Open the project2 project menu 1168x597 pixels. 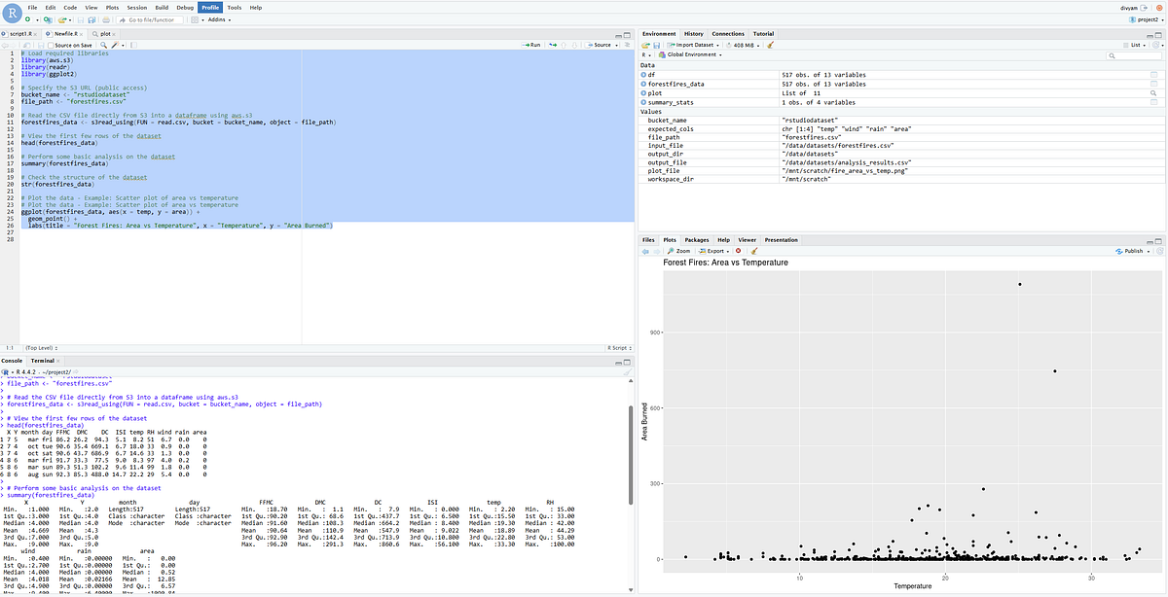coord(1149,18)
